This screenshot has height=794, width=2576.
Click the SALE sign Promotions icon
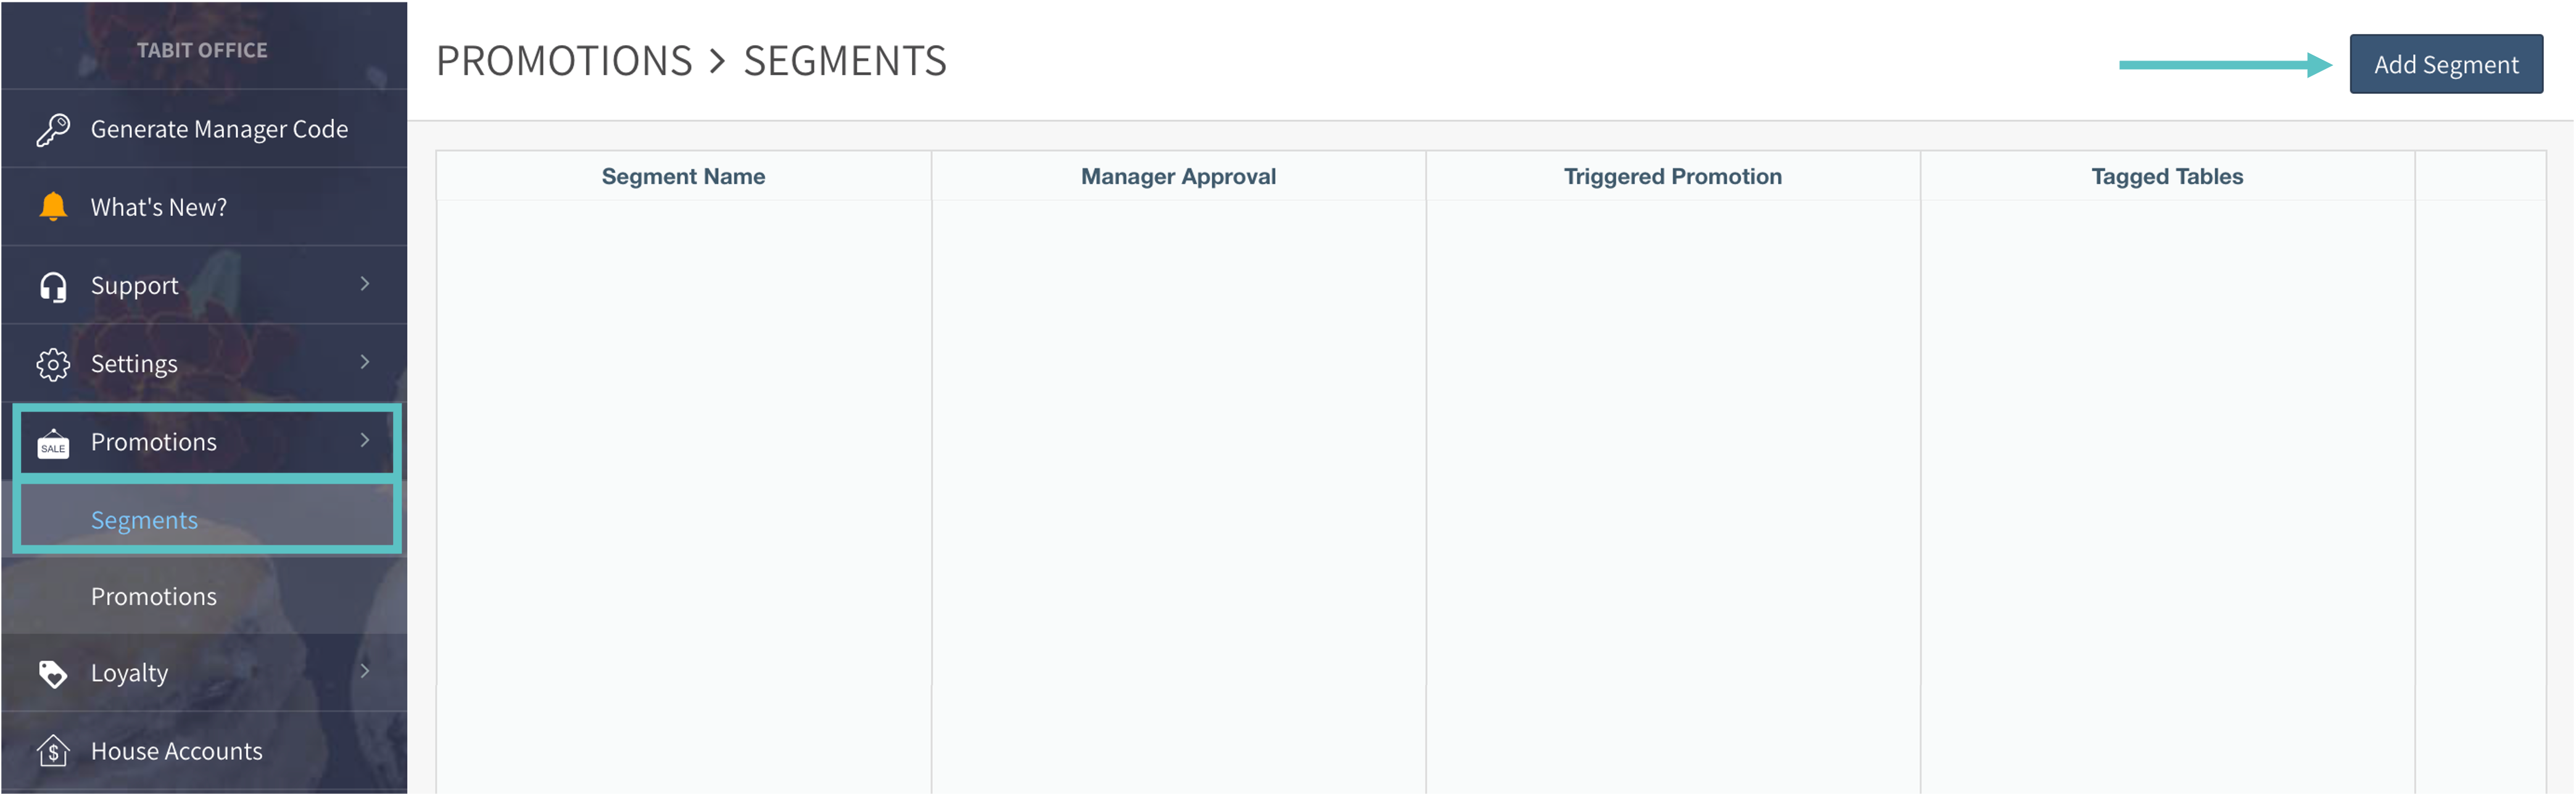tap(53, 443)
